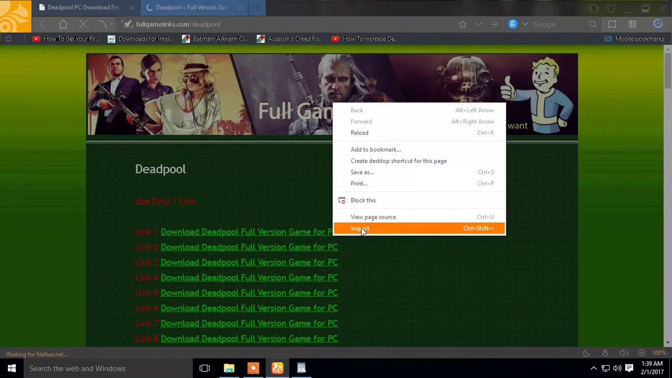Image resolution: width=672 pixels, height=378 pixels.
Task: Open 'Assassin's Creed Ro...' bookmark
Action: coord(290,39)
